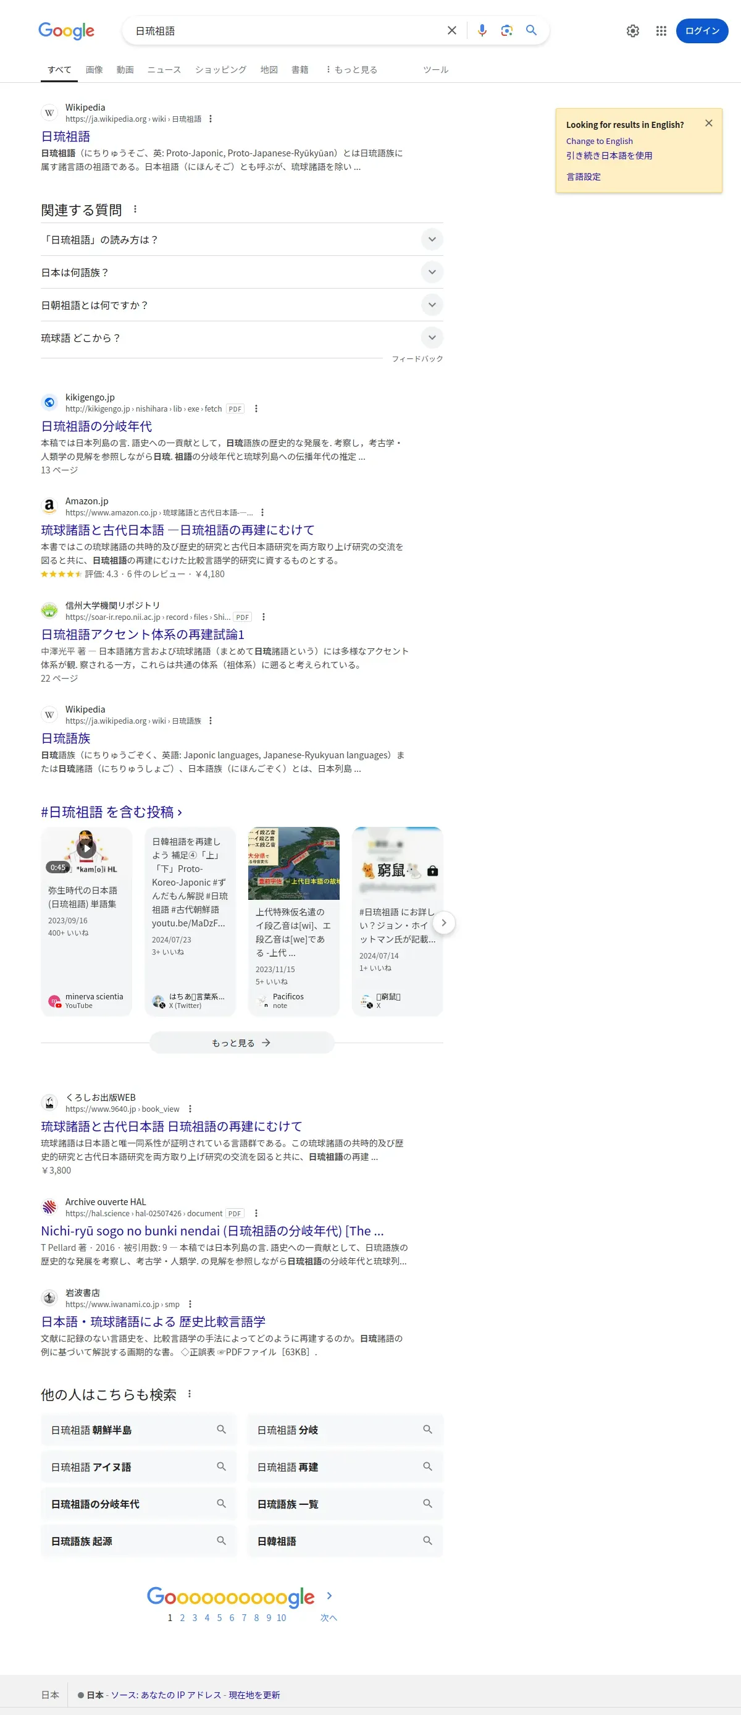Expand the question 日本は何語族？
The image size is (741, 1715).
click(241, 273)
